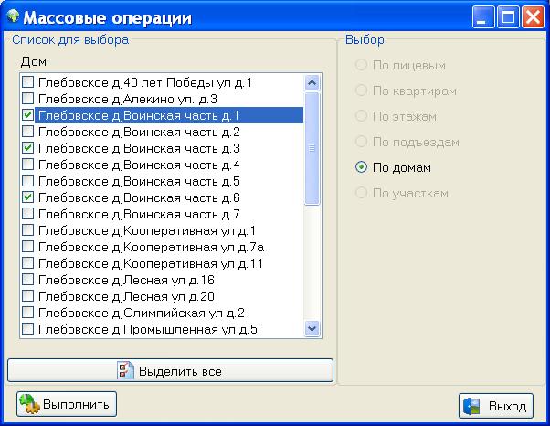
Task: Select the По этажам radio option
Action: [x=361, y=116]
